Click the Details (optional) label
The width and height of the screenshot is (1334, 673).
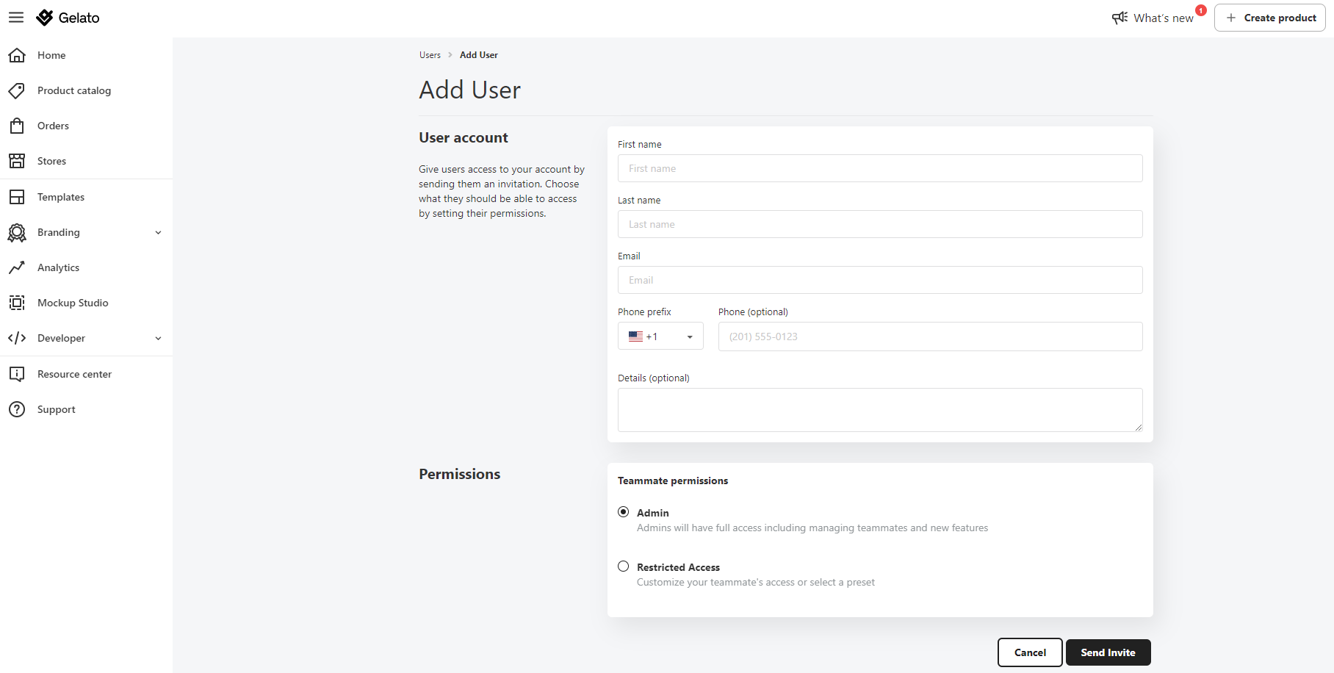[x=654, y=378]
